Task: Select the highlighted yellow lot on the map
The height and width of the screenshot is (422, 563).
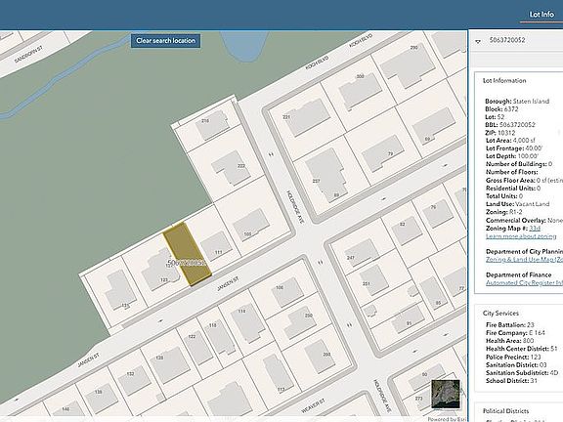Action: click(x=187, y=254)
